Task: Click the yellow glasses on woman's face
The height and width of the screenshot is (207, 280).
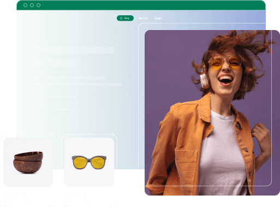Action: point(225,63)
